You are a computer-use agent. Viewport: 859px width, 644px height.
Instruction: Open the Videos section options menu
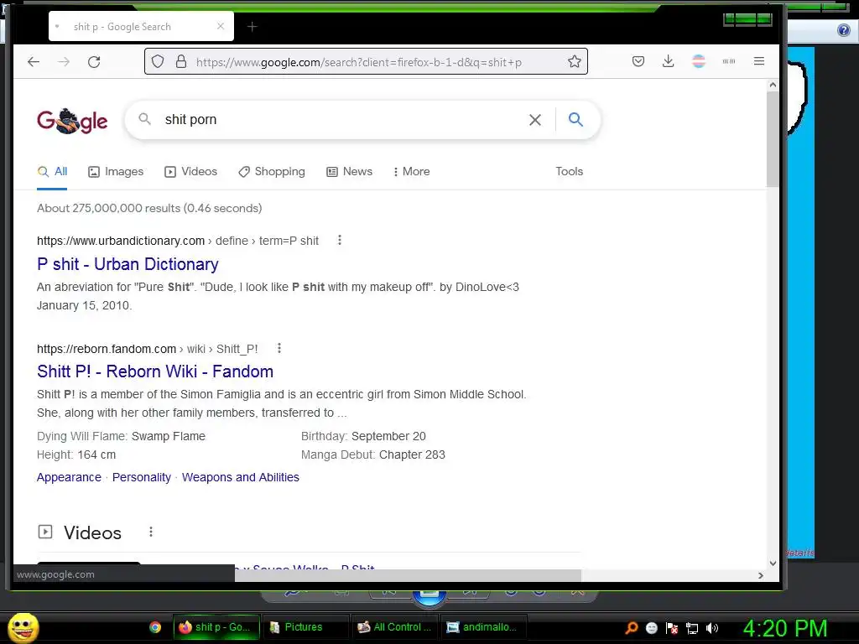click(x=151, y=532)
